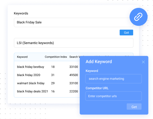153x119 pixels.
Task: Select the black friday 2020 row
Action: pos(47,75)
